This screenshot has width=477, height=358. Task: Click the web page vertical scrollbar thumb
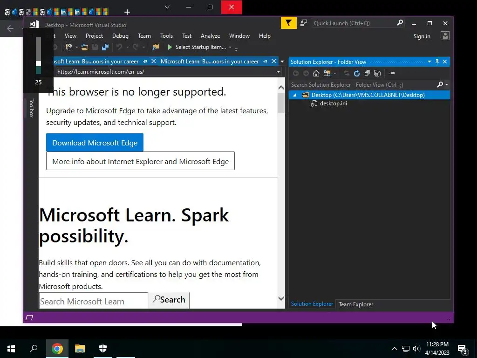(x=281, y=103)
